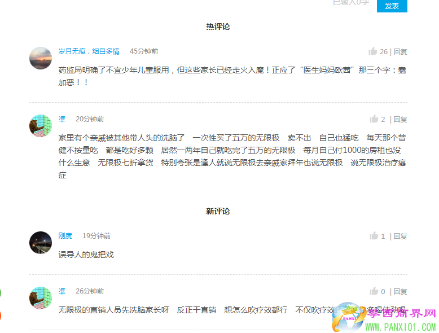Reply to 岁月无痕，烟自多情's comment
This screenshot has height=333, width=439.
400,51
